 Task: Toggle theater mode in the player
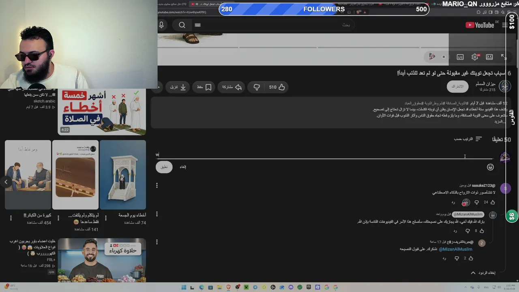click(x=489, y=57)
